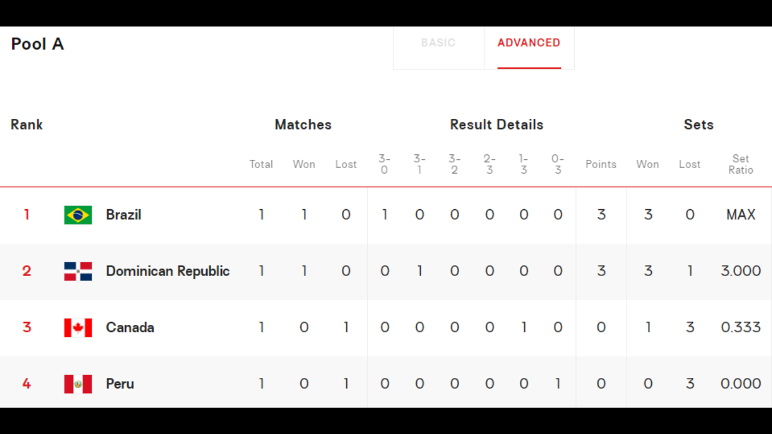Click the Brazil flag icon
Viewport: 772px width, 434px height.
78,215
